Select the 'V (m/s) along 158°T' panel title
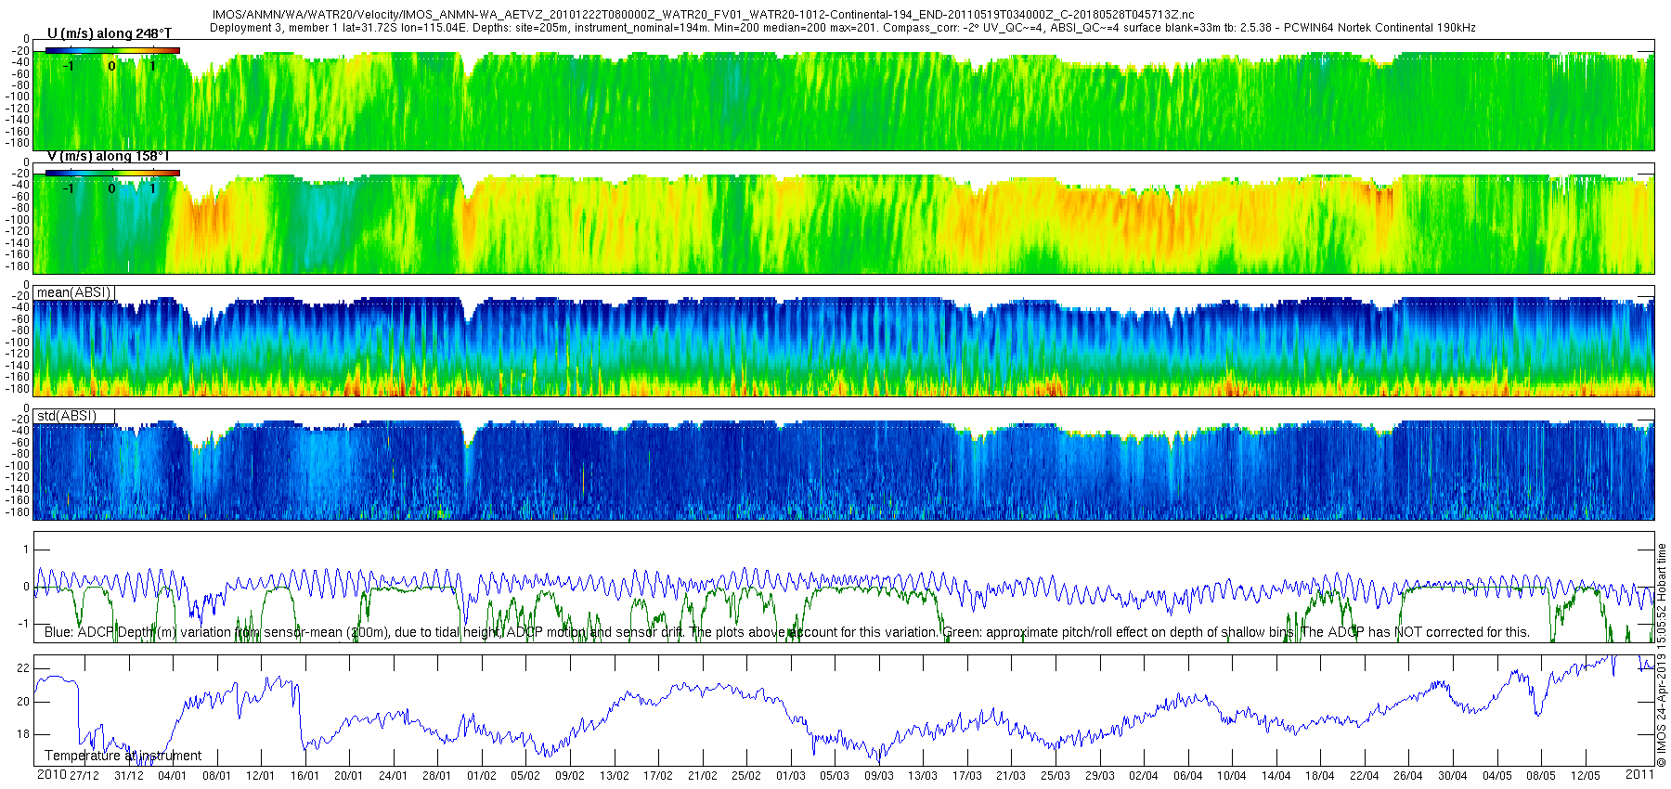 pyautogui.click(x=110, y=156)
